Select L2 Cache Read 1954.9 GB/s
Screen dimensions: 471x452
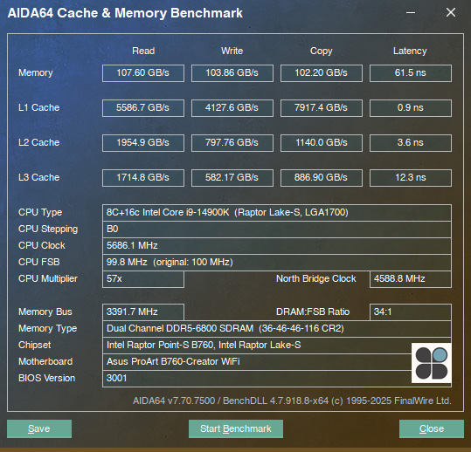[143, 143]
